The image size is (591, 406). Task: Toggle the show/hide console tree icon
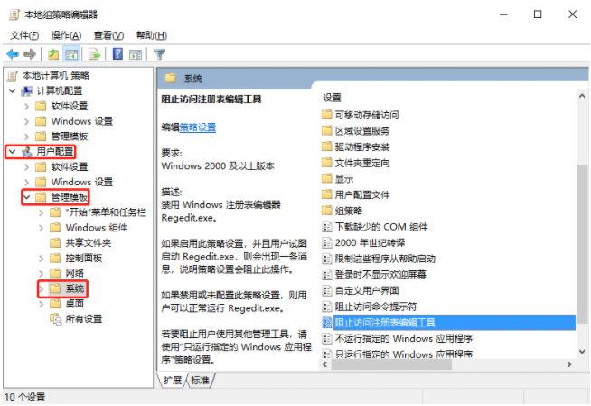click(70, 54)
